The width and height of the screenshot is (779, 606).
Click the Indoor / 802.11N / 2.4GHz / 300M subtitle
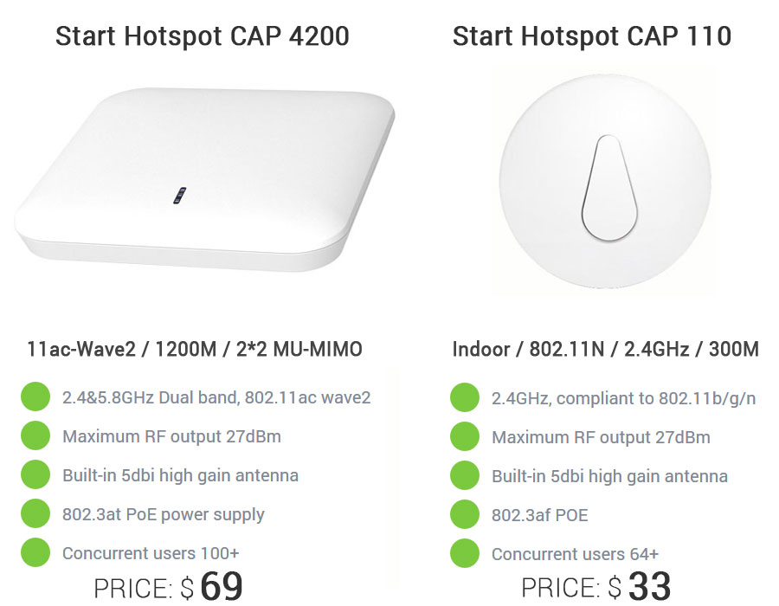[x=606, y=349]
